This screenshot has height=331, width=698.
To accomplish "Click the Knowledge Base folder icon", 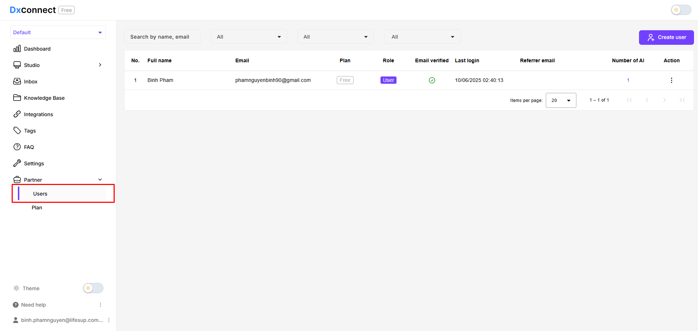I will [17, 98].
